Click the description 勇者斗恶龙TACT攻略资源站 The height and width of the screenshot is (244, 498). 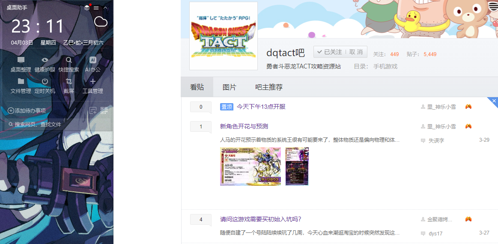pos(304,66)
